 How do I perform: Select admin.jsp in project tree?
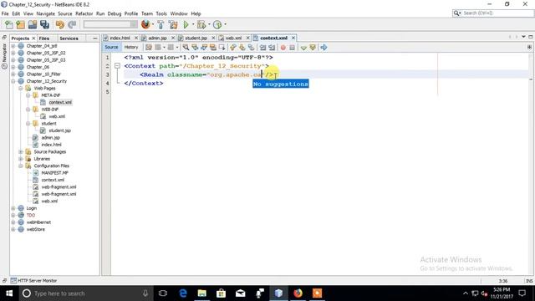tap(50, 137)
